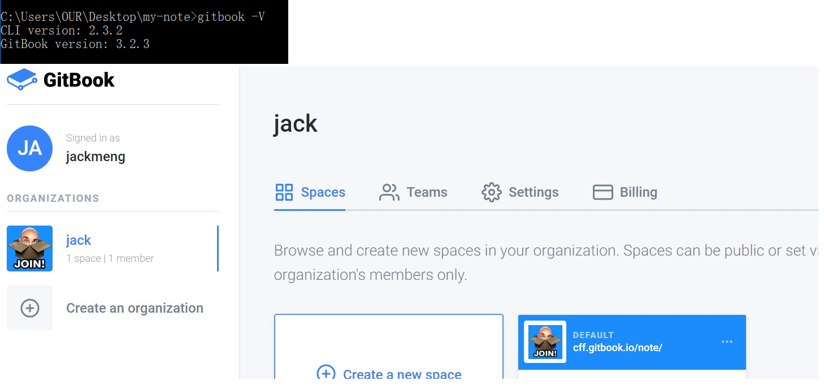Click the '1 space | 1 member' text

click(110, 258)
